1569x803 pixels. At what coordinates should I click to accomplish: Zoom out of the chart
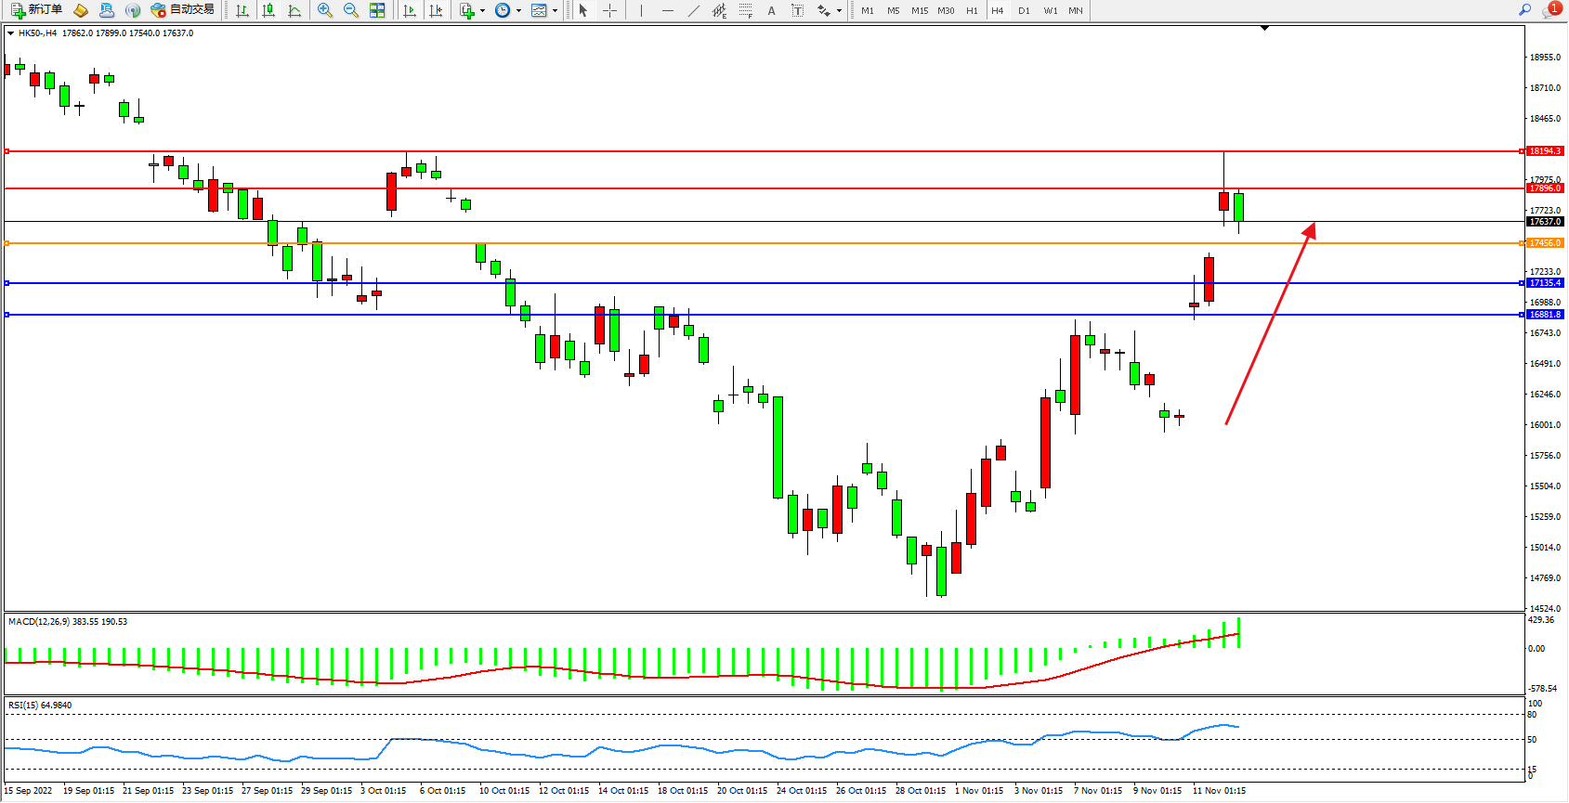point(351,10)
